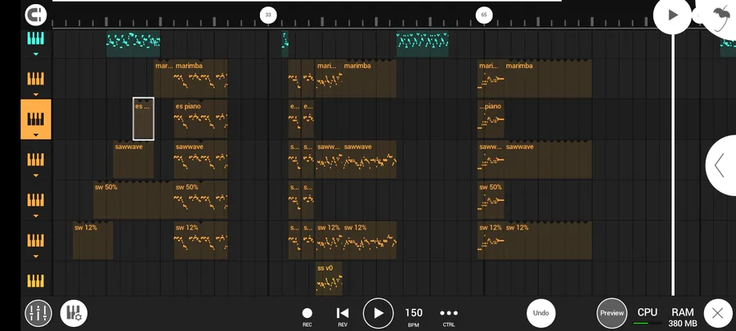Rewind with the REV button
Screen dimensions: 736x331
coord(343,316)
